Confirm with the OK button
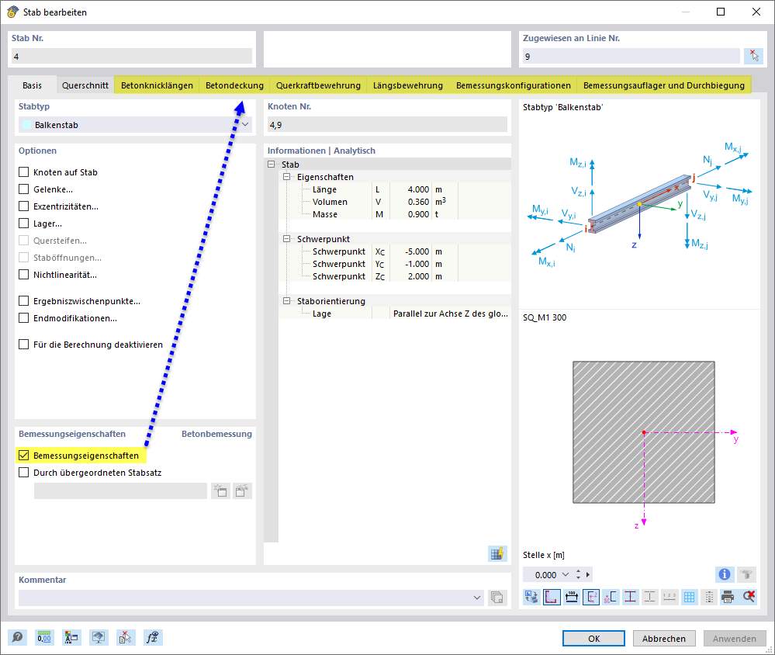The image size is (775, 655). pos(593,638)
